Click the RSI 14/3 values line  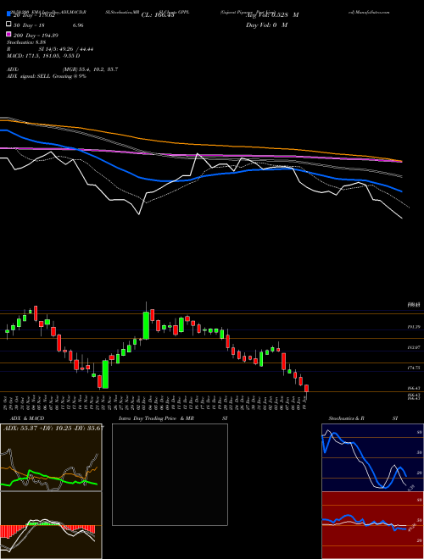point(50,49)
